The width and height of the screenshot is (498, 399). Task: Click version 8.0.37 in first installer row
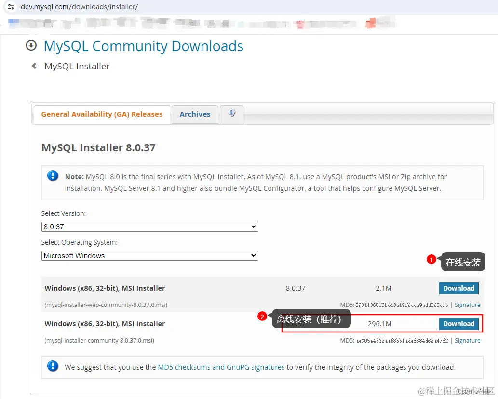coord(296,288)
